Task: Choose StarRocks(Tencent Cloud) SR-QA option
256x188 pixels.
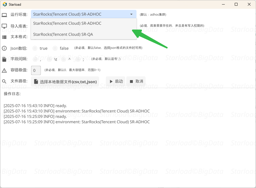Action: pos(84,34)
